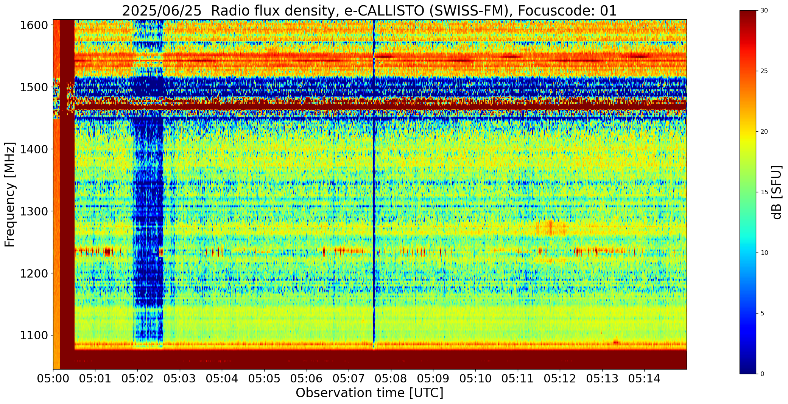
Task: Click the colorbar tick label 30
Action: click(x=764, y=11)
